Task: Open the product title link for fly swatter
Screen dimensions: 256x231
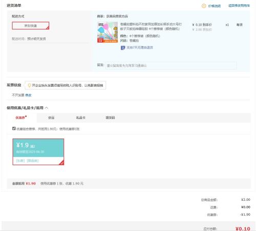Action: (151, 27)
